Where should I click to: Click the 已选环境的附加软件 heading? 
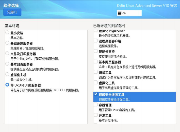109,26
